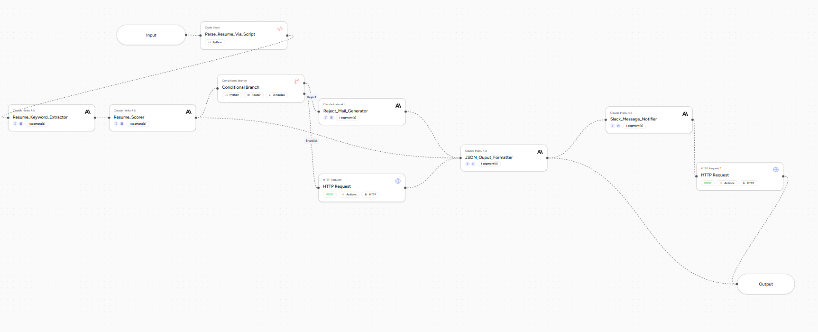Select the Slack_Message_Notifier node title
This screenshot has height=332, width=818.
click(634, 119)
